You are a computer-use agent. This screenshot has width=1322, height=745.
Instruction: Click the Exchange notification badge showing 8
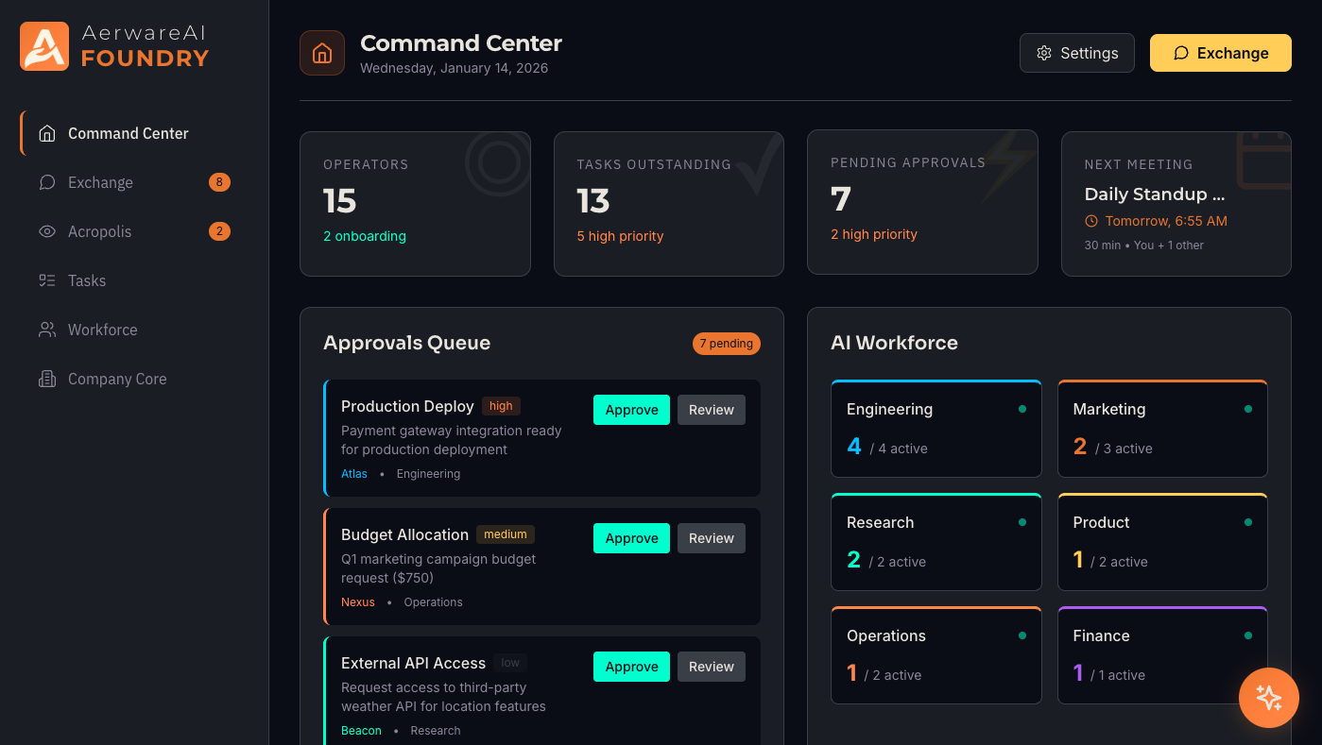click(219, 182)
